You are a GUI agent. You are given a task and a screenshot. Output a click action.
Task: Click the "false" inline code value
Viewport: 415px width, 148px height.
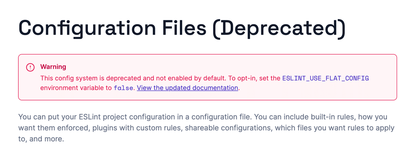[123, 88]
